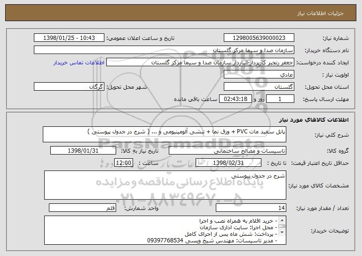Click the label تاریخ و ساعت اعلان عمومی
The height and width of the screenshot is (256, 362).
click(x=141, y=38)
